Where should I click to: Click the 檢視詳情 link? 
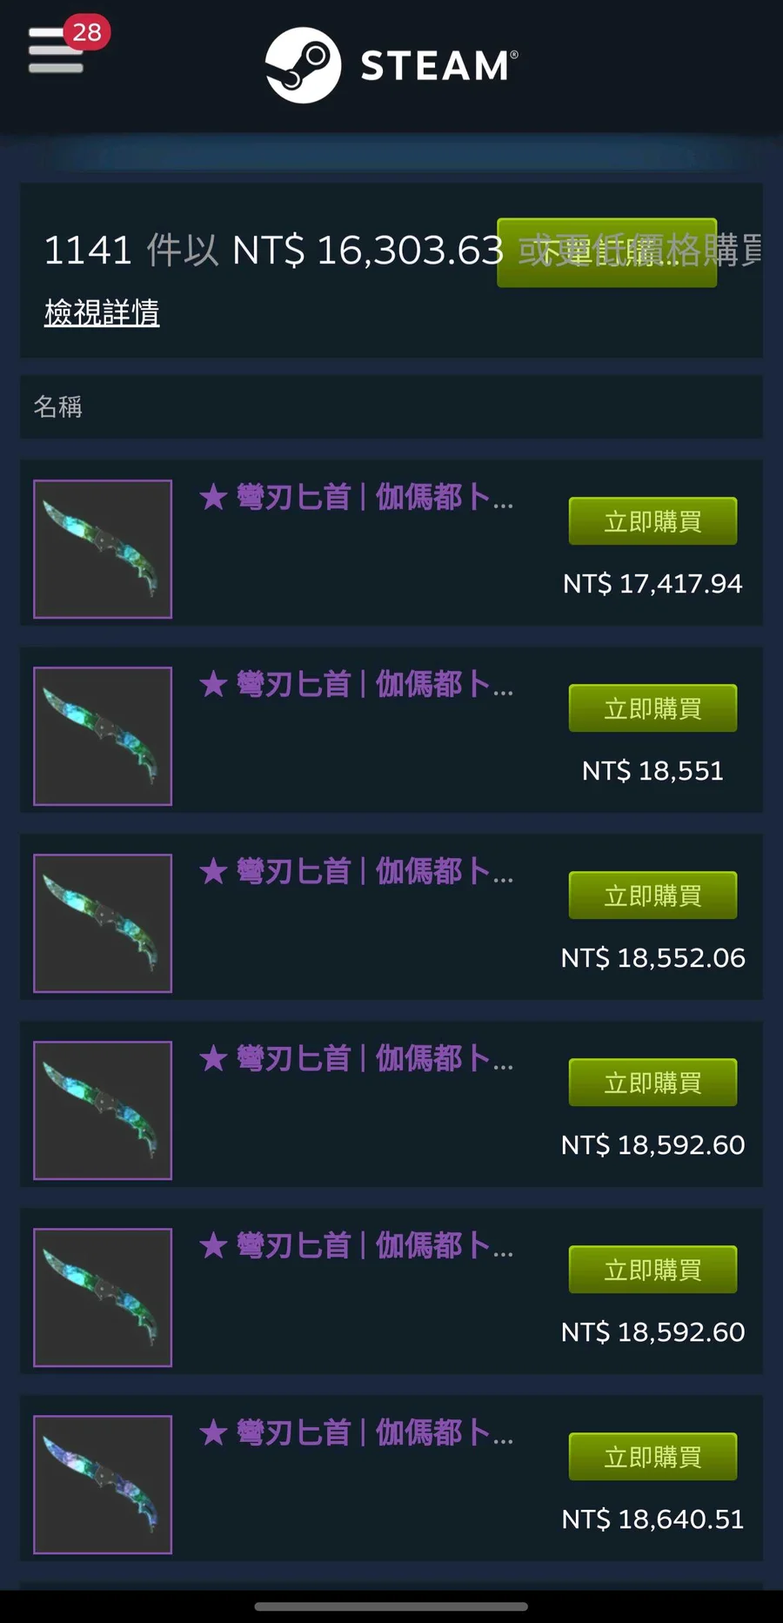coord(102,312)
